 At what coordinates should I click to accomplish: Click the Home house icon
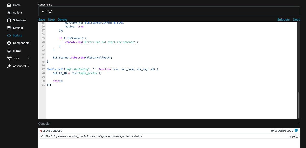coord(9,5)
